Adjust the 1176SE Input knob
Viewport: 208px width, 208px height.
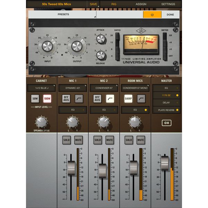pos(47,46)
